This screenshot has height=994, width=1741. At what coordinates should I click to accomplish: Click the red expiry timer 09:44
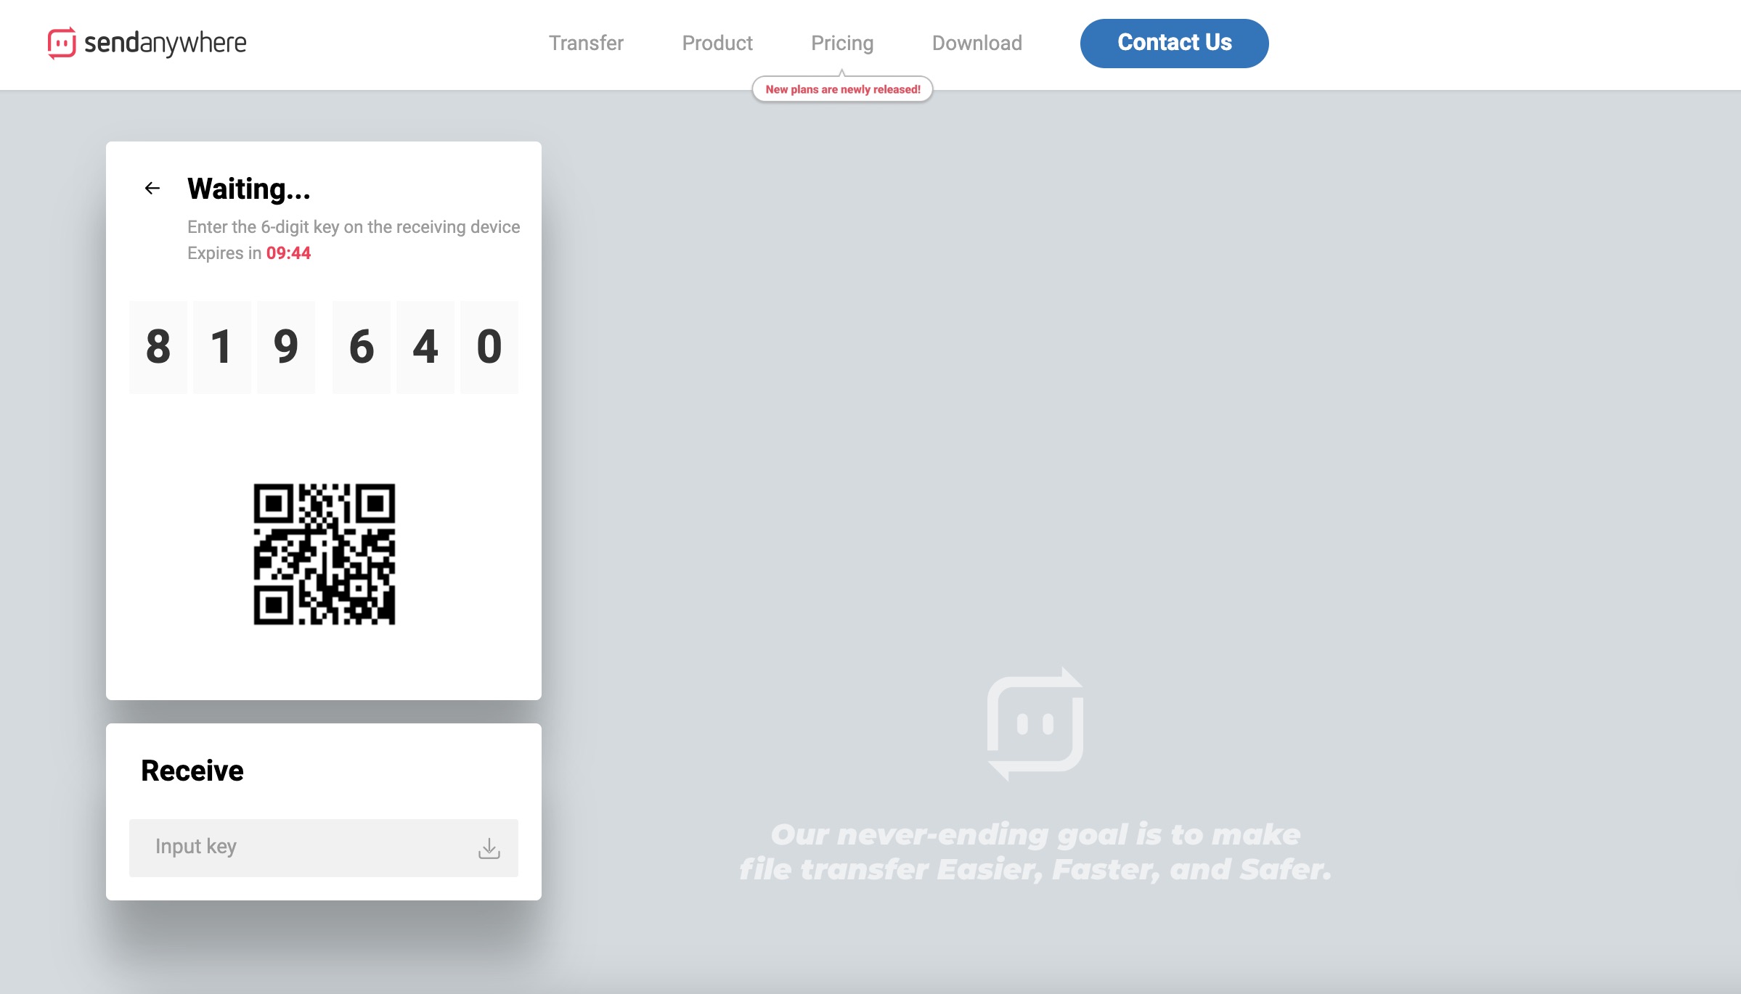point(288,253)
